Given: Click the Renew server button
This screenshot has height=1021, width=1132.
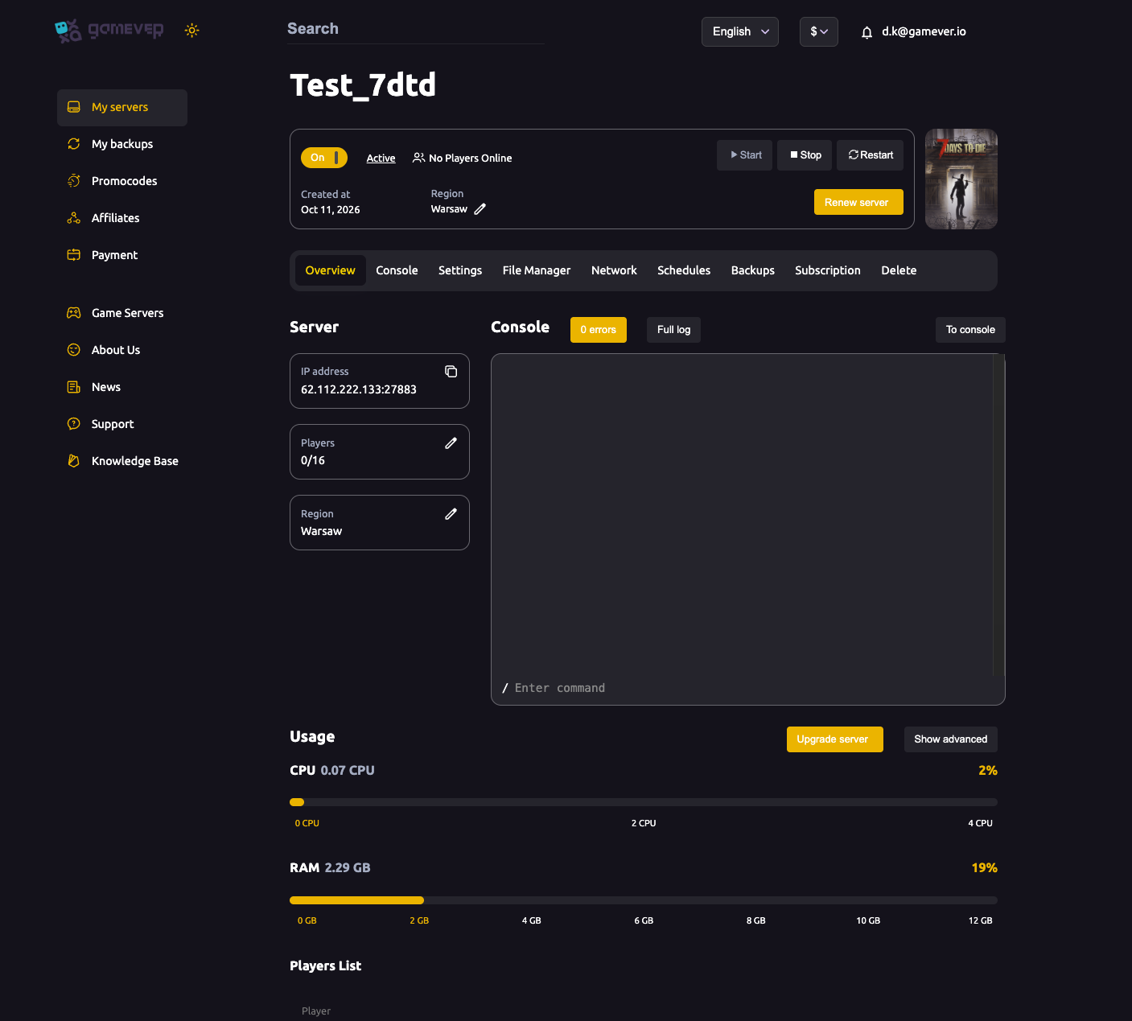Looking at the screenshot, I should click(x=858, y=202).
